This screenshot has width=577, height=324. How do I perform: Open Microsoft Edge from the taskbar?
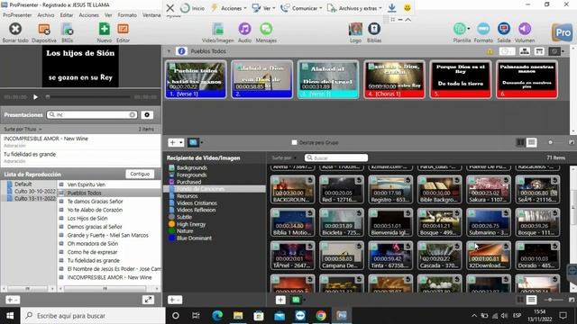tap(217, 316)
